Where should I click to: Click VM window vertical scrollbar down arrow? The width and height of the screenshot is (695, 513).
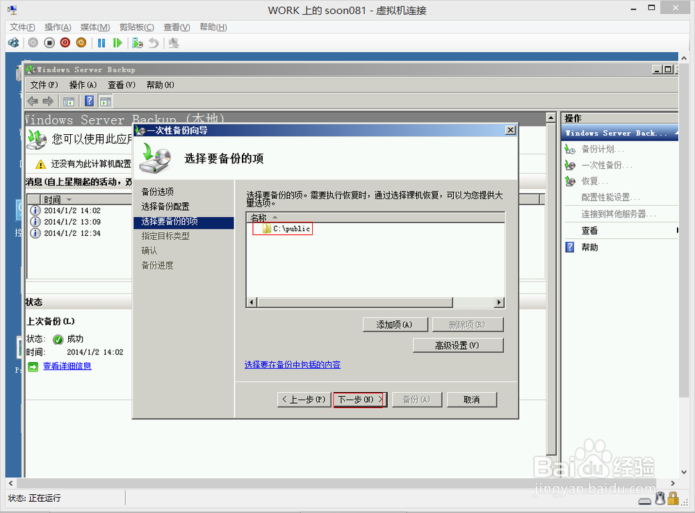[684, 472]
